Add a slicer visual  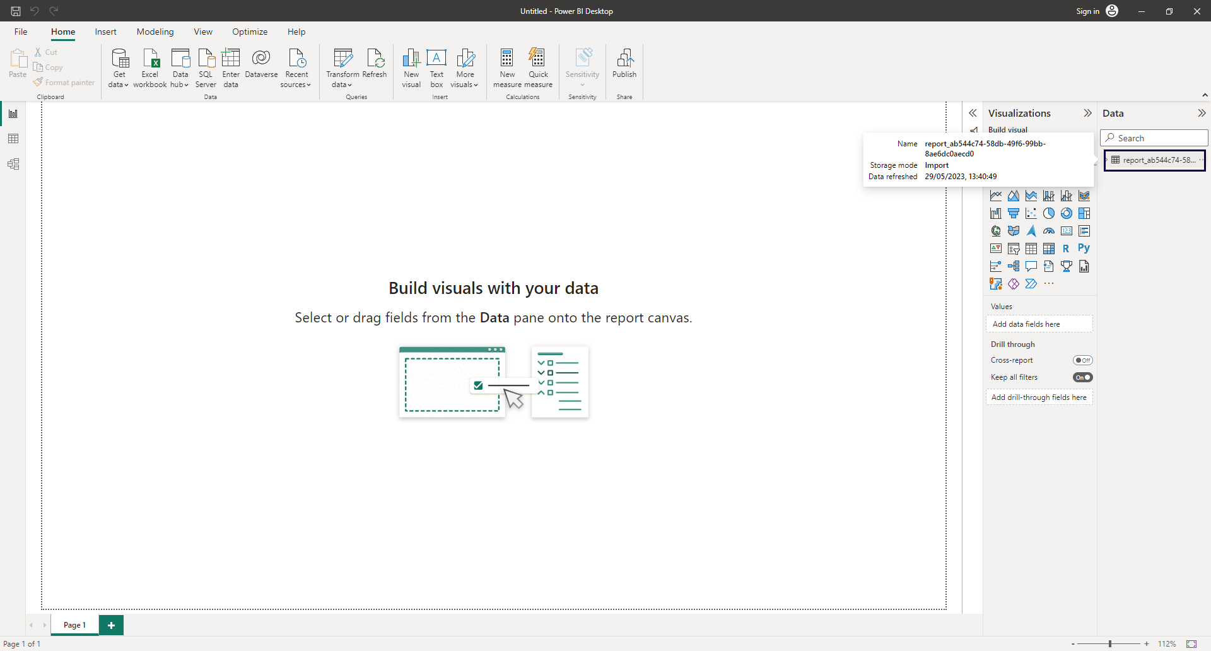(1014, 249)
